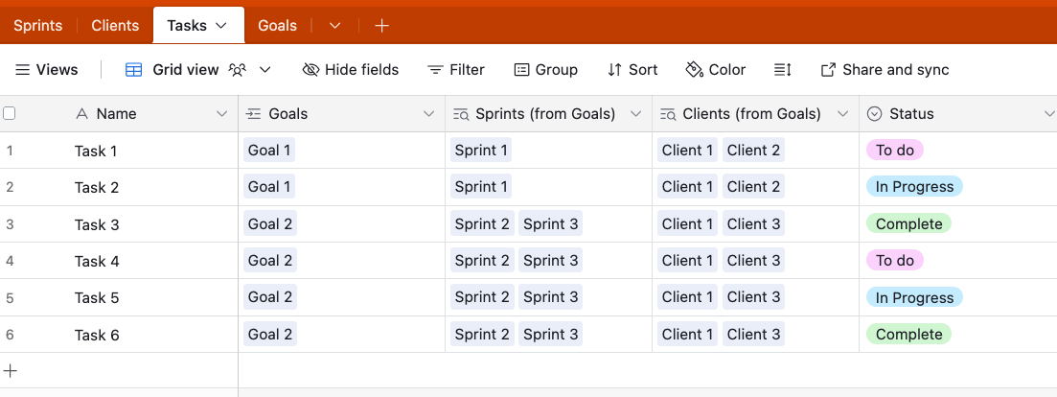Click the Share and sync export icon

(829, 69)
